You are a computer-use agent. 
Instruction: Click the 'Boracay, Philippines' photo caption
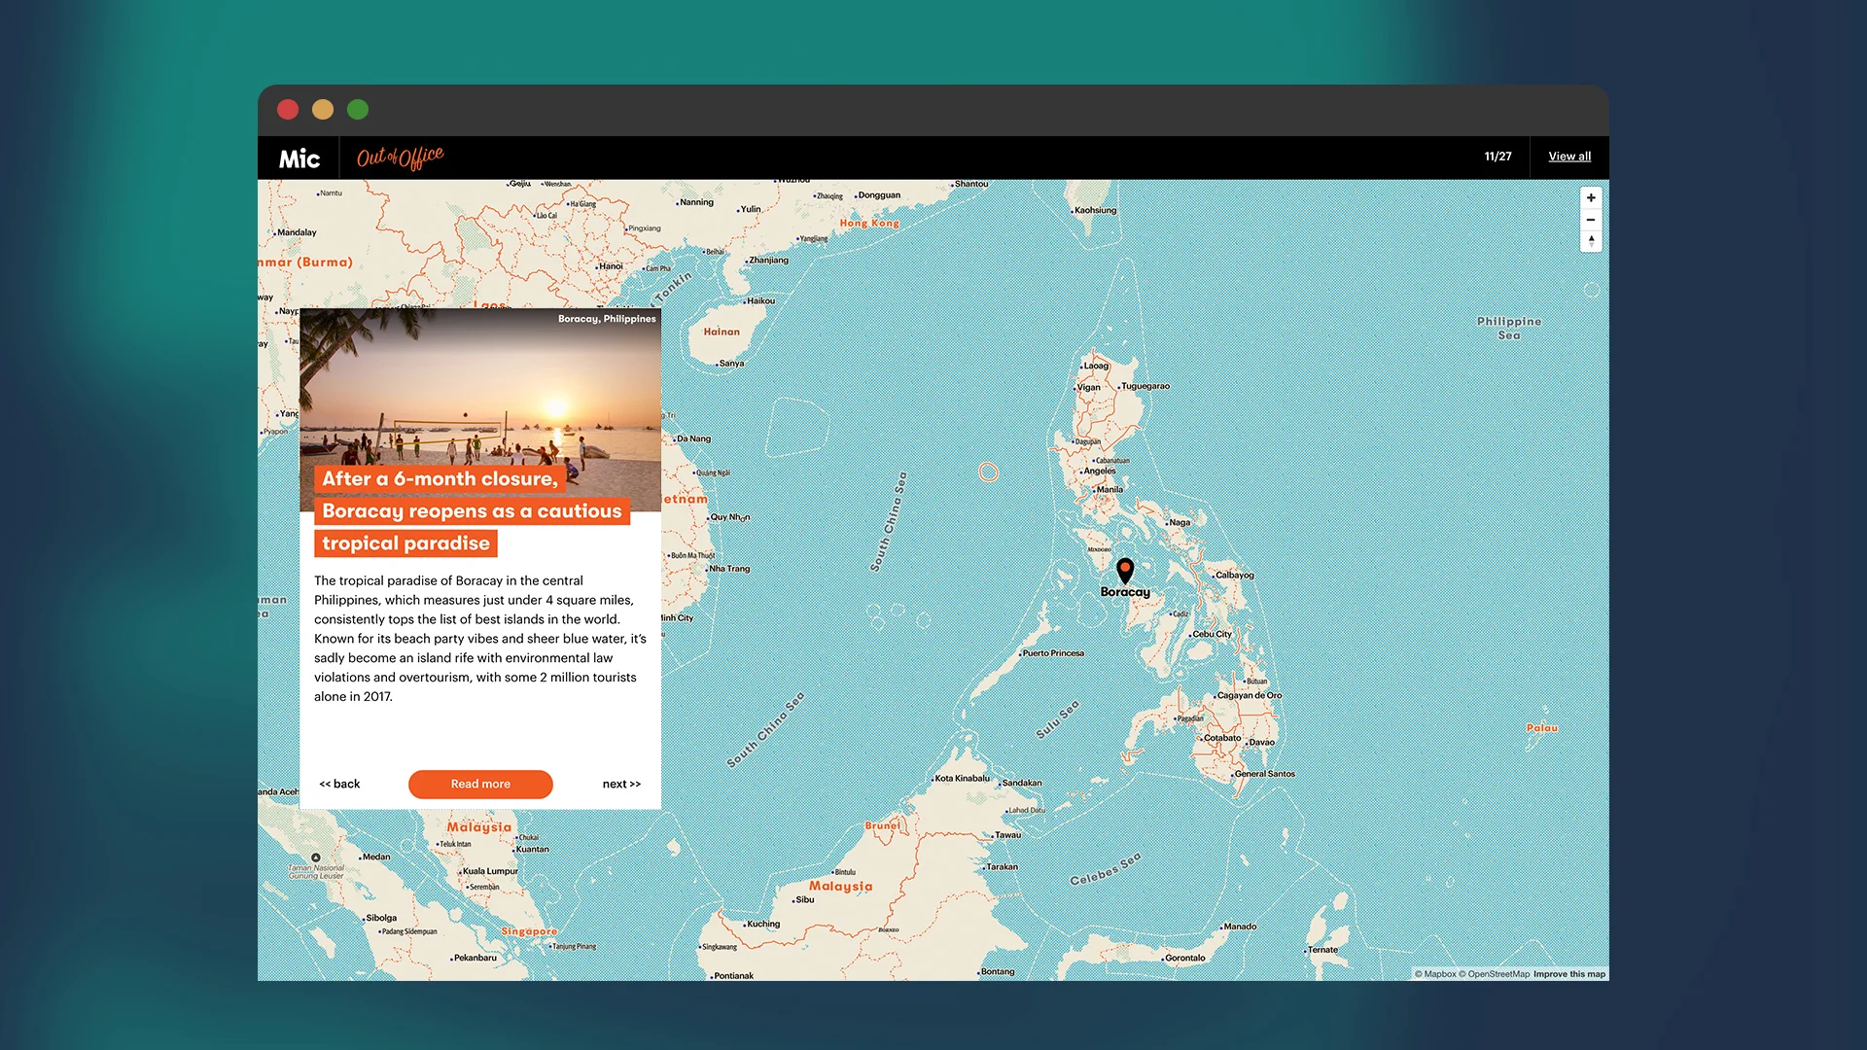coord(607,319)
